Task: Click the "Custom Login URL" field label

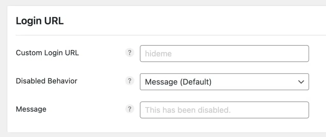Action: point(47,53)
